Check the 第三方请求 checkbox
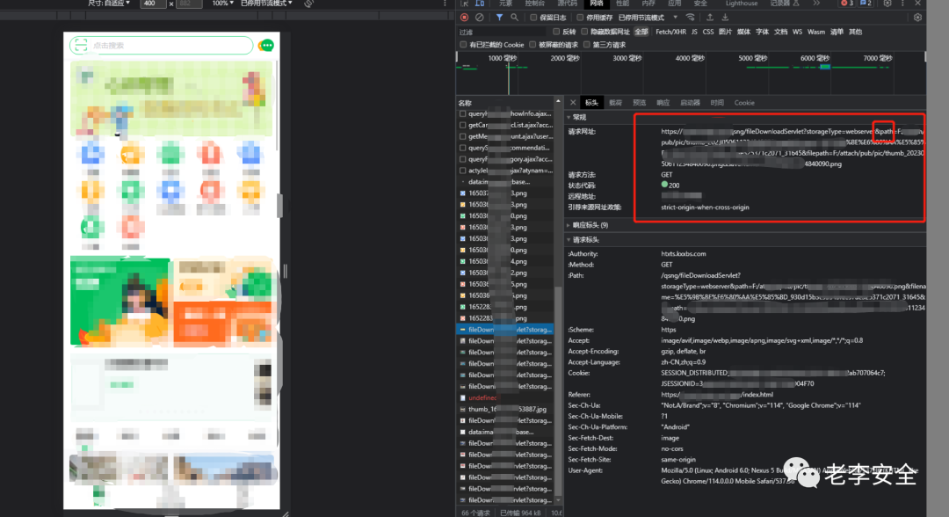 click(x=586, y=45)
